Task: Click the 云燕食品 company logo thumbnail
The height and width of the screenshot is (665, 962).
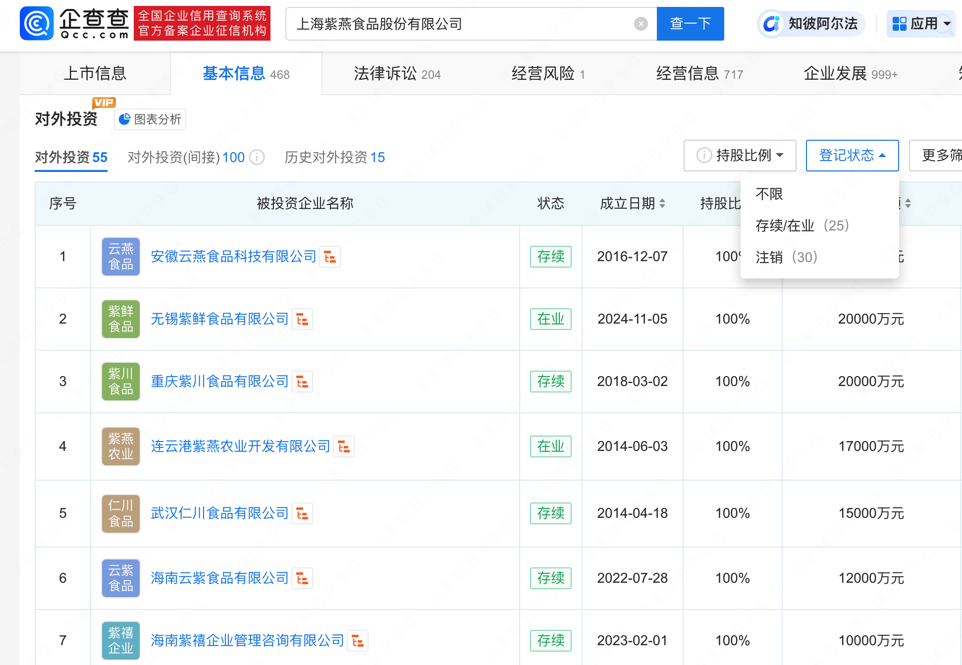Action: pos(121,257)
